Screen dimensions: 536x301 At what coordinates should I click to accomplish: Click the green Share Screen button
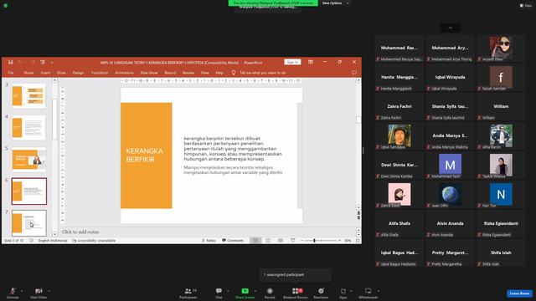[245, 293]
